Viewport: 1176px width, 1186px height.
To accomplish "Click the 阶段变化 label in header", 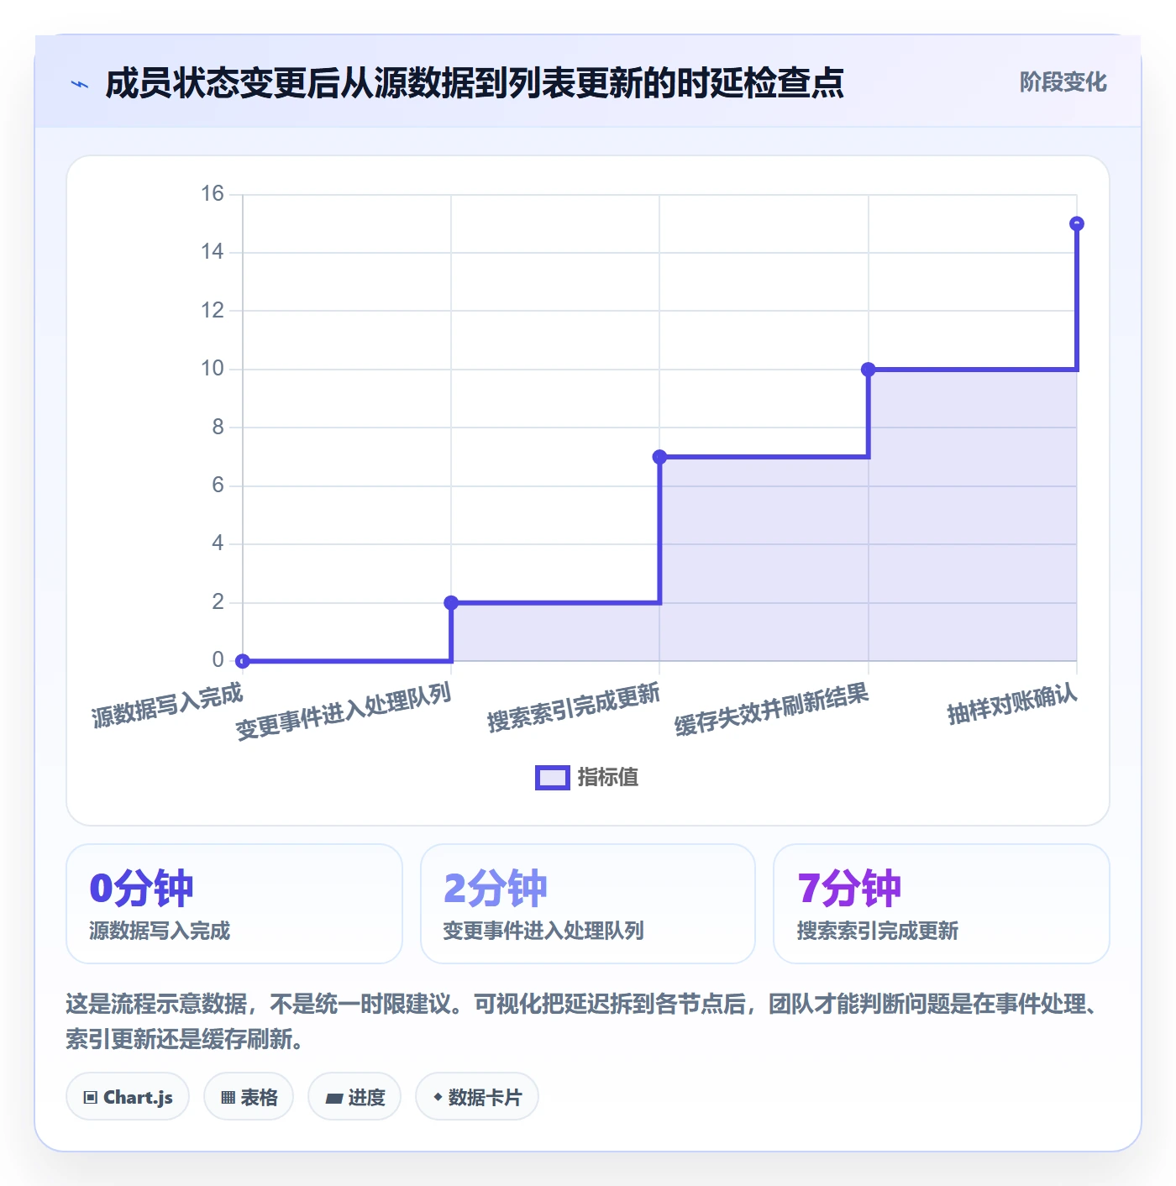I will (x=1063, y=82).
